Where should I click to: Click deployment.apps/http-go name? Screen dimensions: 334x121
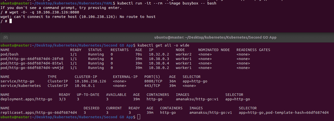click(26, 99)
